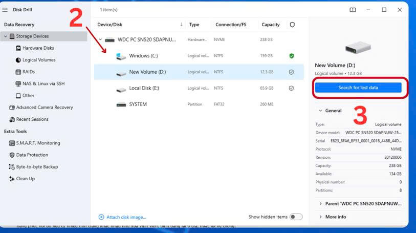
Task: Open Recent Sessions
Action: click(32, 119)
